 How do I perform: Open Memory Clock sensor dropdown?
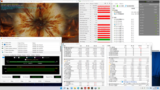(90, 8)
